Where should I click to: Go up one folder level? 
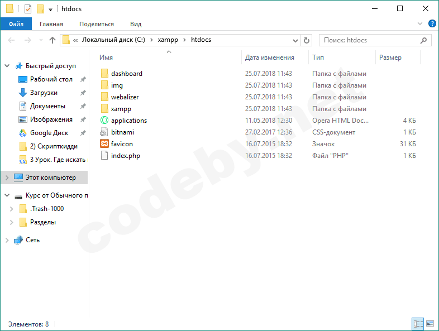point(53,40)
